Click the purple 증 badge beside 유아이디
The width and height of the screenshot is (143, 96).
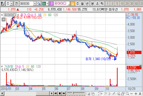pos(52,4)
